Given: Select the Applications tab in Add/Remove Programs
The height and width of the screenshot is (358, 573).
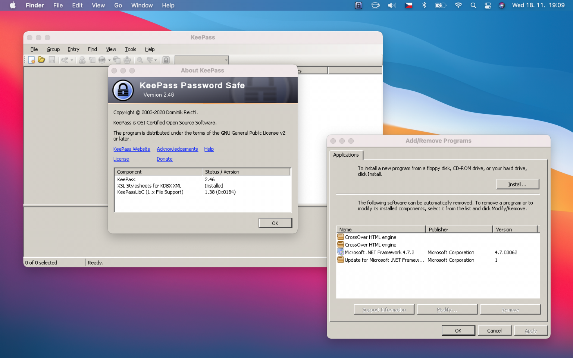Looking at the screenshot, I should pos(346,155).
